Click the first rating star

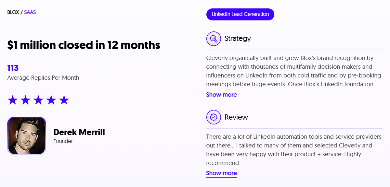[12, 100]
